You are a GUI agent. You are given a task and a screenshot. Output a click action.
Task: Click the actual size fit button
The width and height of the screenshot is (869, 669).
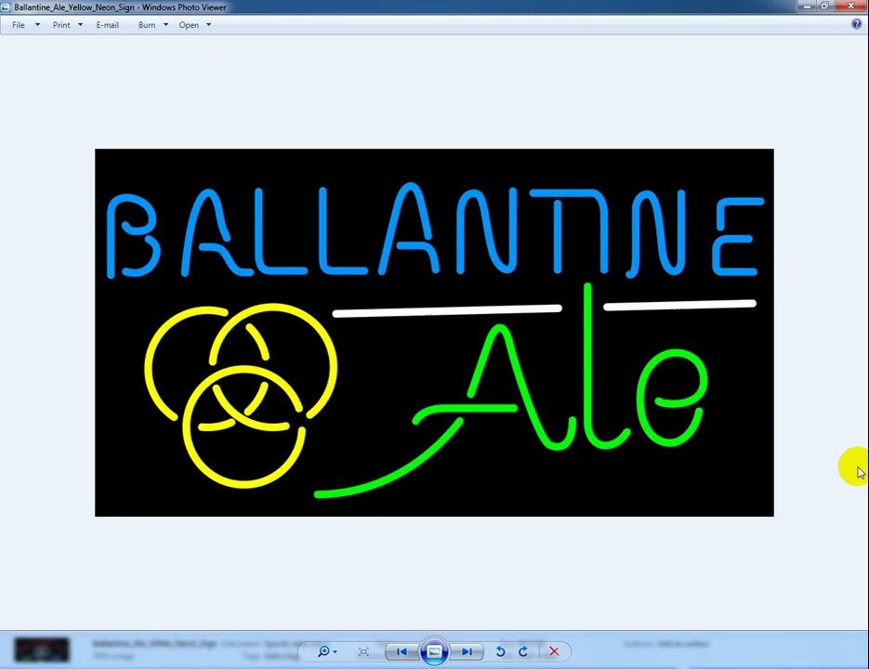pos(363,651)
